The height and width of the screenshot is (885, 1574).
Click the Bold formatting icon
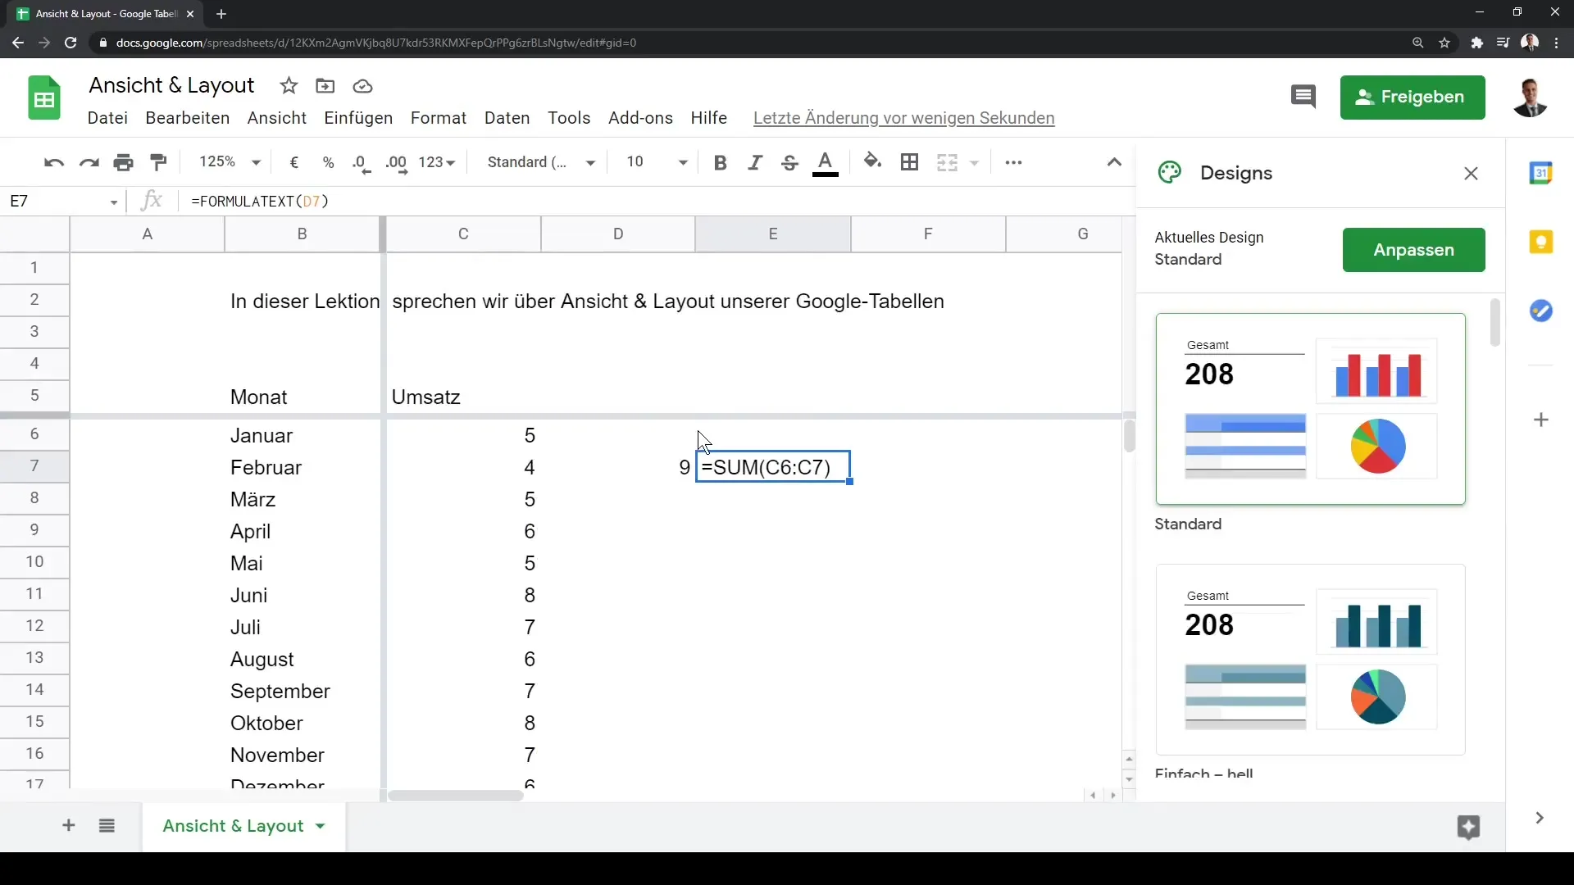719,162
